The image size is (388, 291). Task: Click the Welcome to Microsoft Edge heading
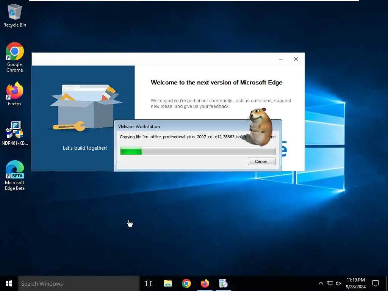[x=216, y=82]
